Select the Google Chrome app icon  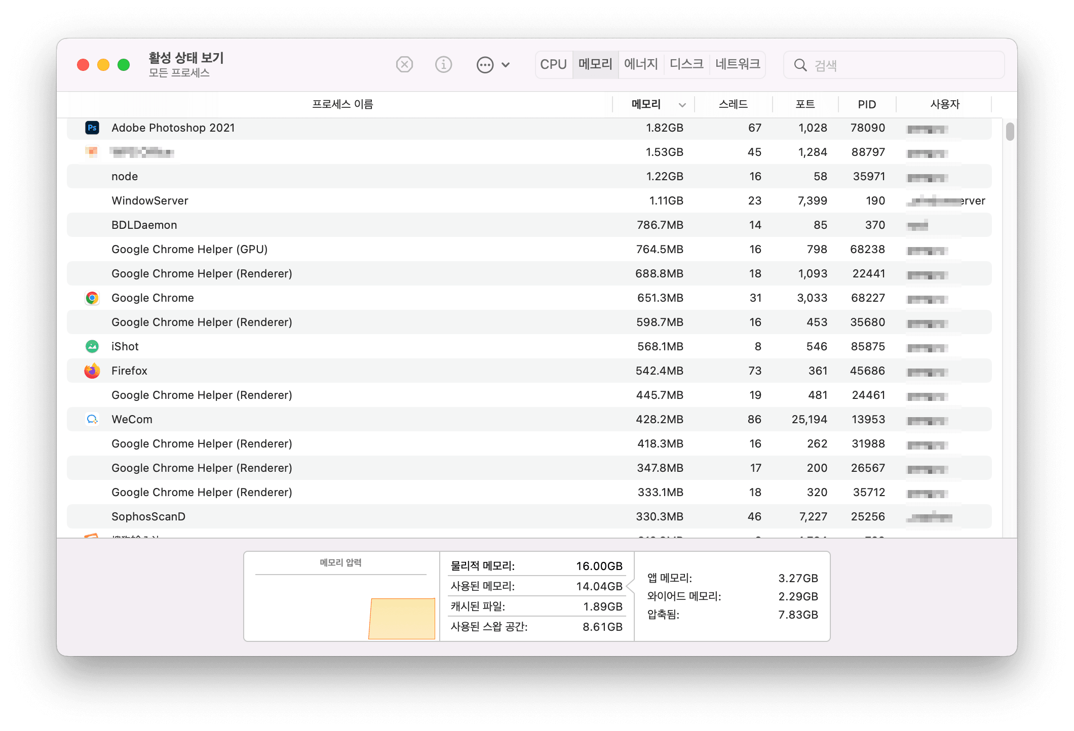tap(92, 298)
